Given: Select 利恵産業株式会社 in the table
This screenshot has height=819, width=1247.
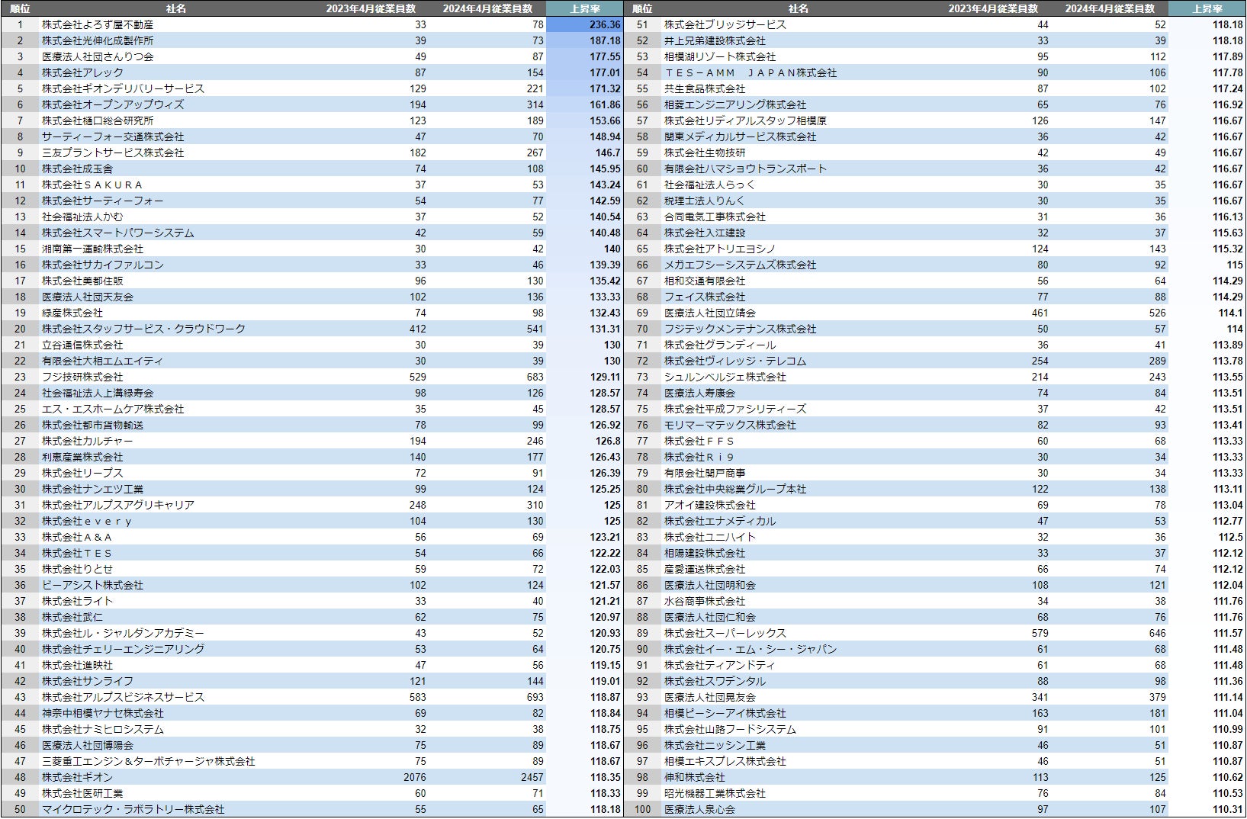Looking at the screenshot, I should [x=82, y=457].
